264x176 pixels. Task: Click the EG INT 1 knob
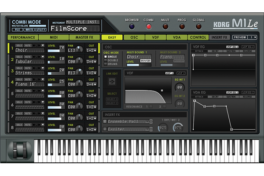[180, 87]
